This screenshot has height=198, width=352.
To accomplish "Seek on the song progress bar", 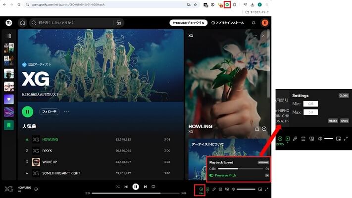I will pyautogui.click(x=136, y=193).
